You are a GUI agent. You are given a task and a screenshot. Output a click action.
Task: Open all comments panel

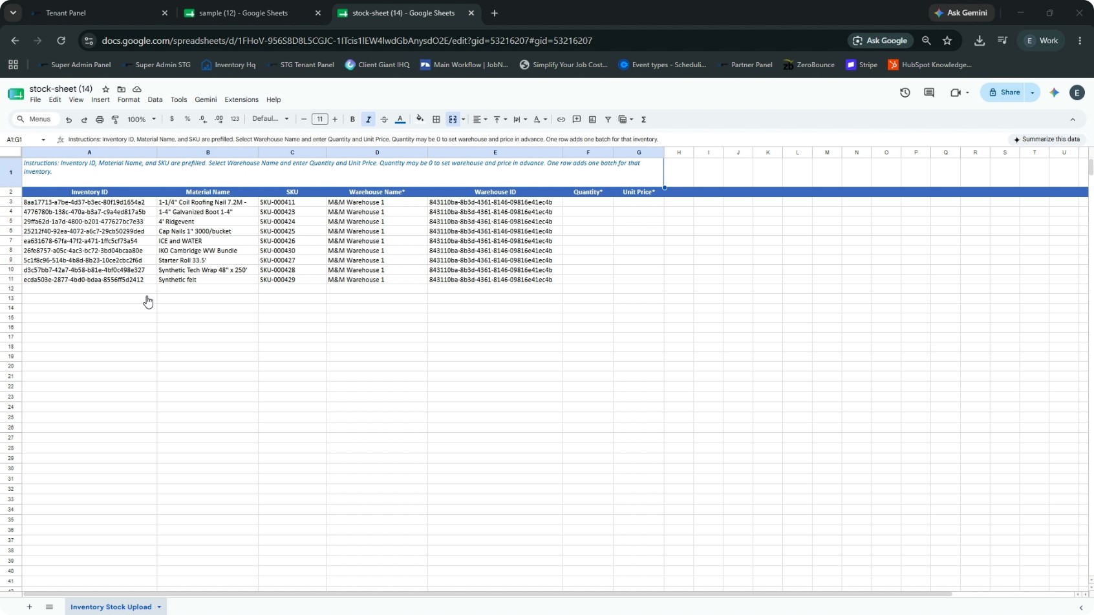[929, 92]
